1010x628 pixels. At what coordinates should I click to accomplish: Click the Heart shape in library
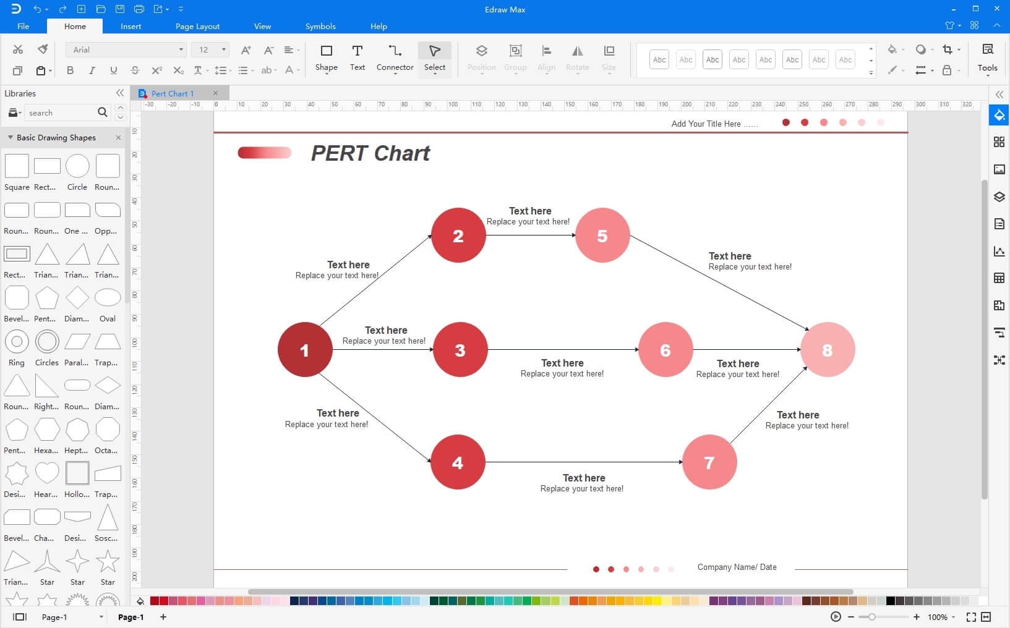coord(47,473)
